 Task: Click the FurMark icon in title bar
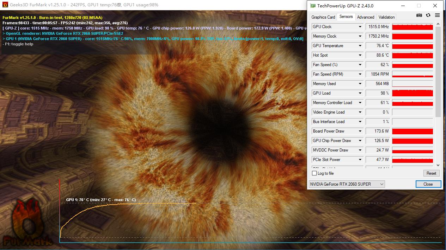5,5
